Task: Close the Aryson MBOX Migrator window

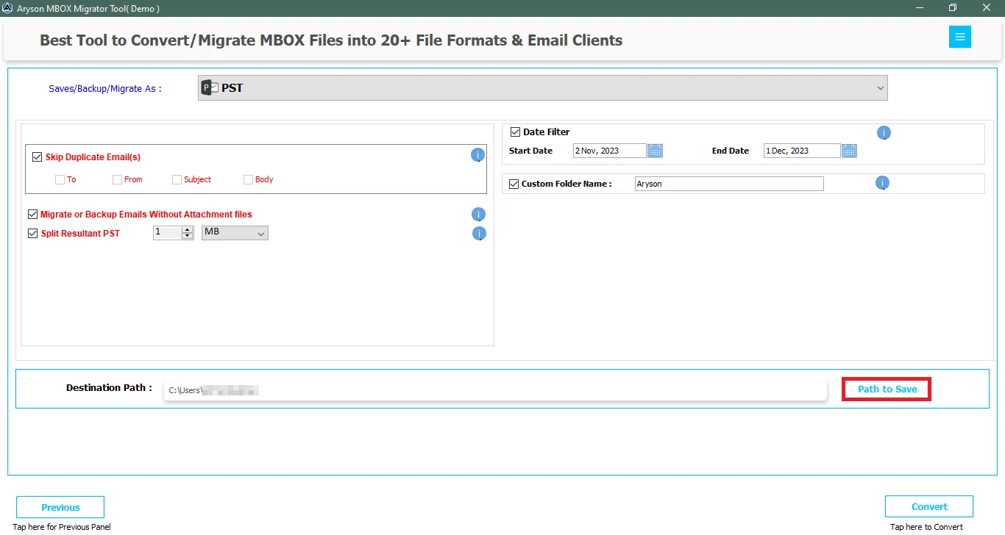Action: (987, 8)
